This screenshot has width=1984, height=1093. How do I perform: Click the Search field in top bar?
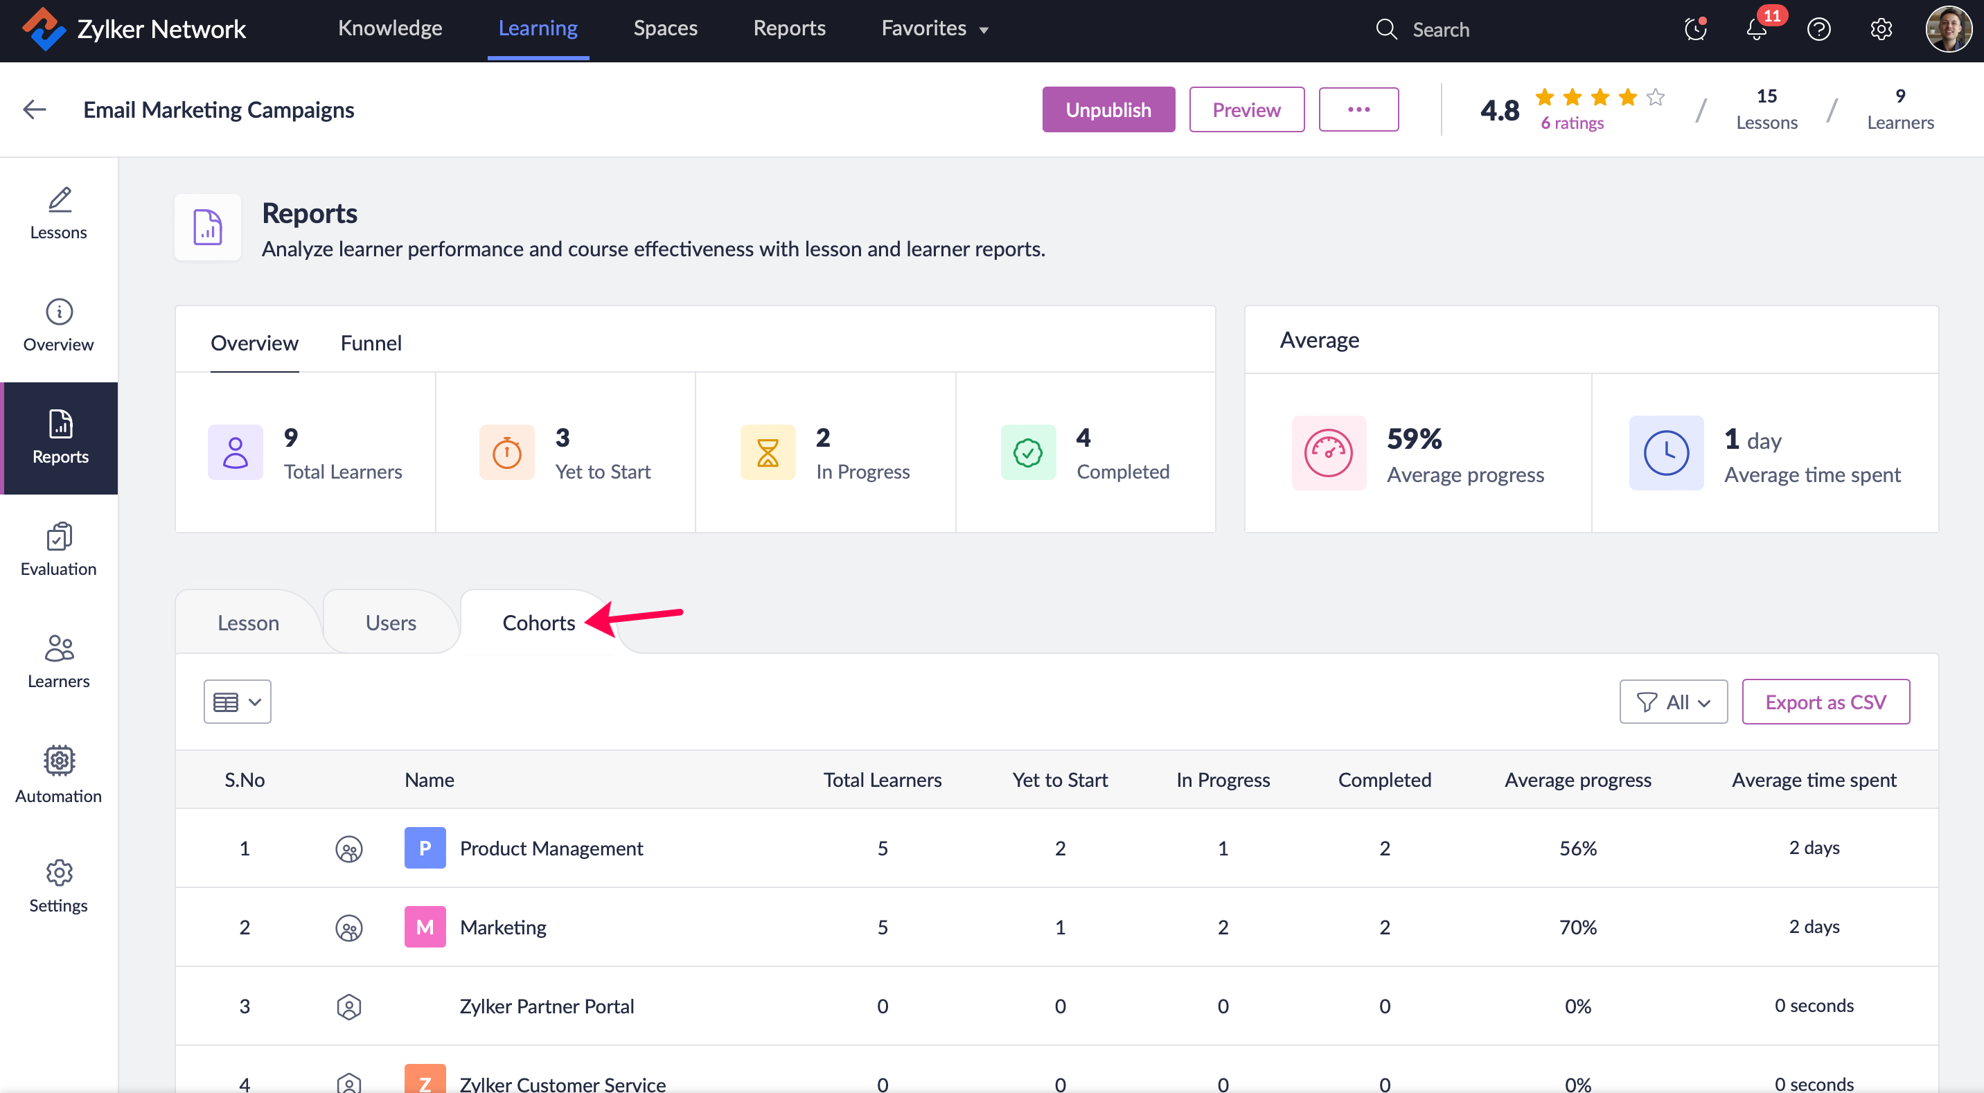coord(1440,30)
